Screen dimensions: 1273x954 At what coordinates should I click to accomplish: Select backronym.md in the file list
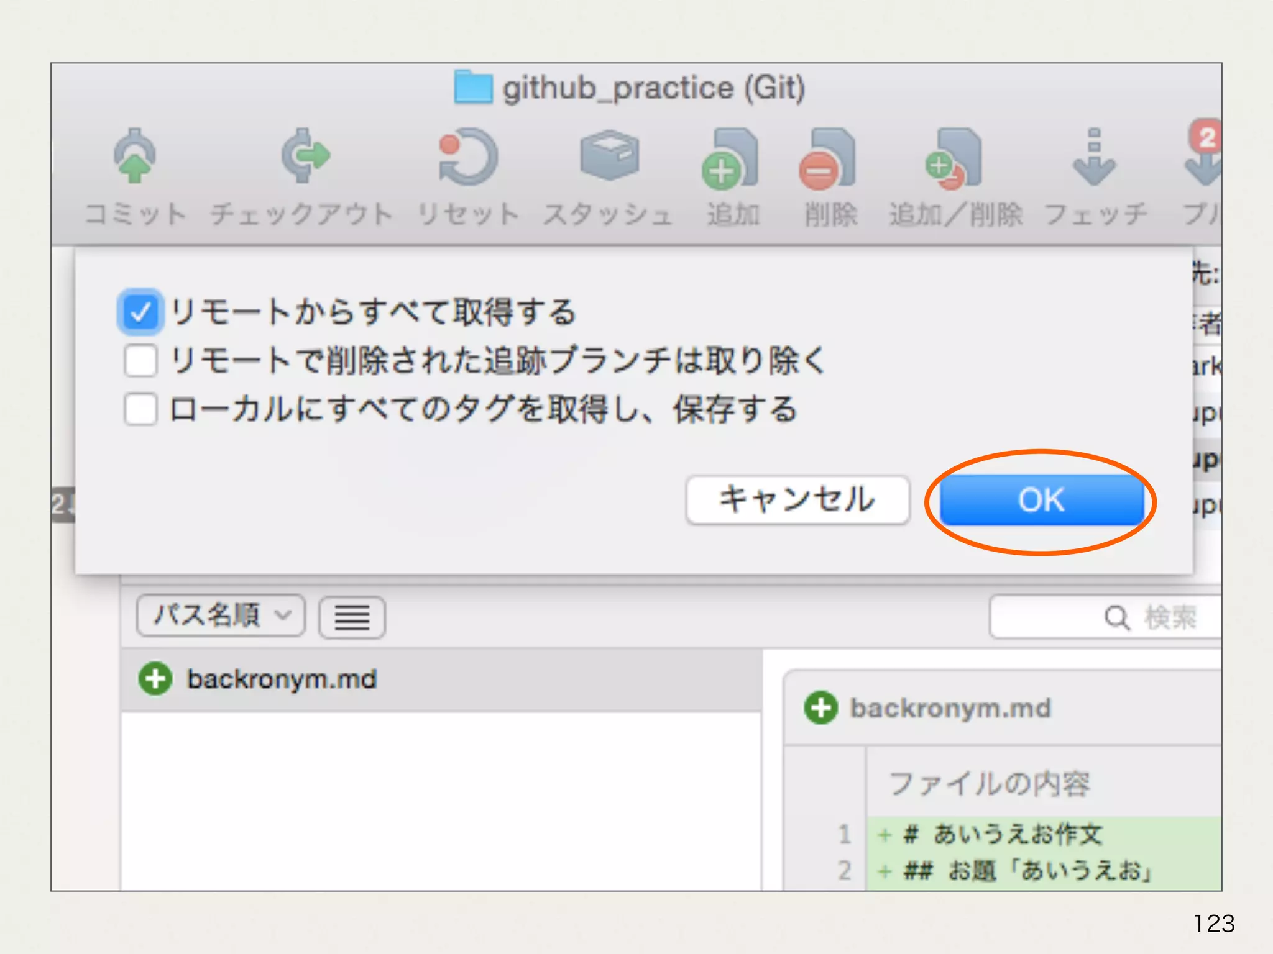pos(282,679)
